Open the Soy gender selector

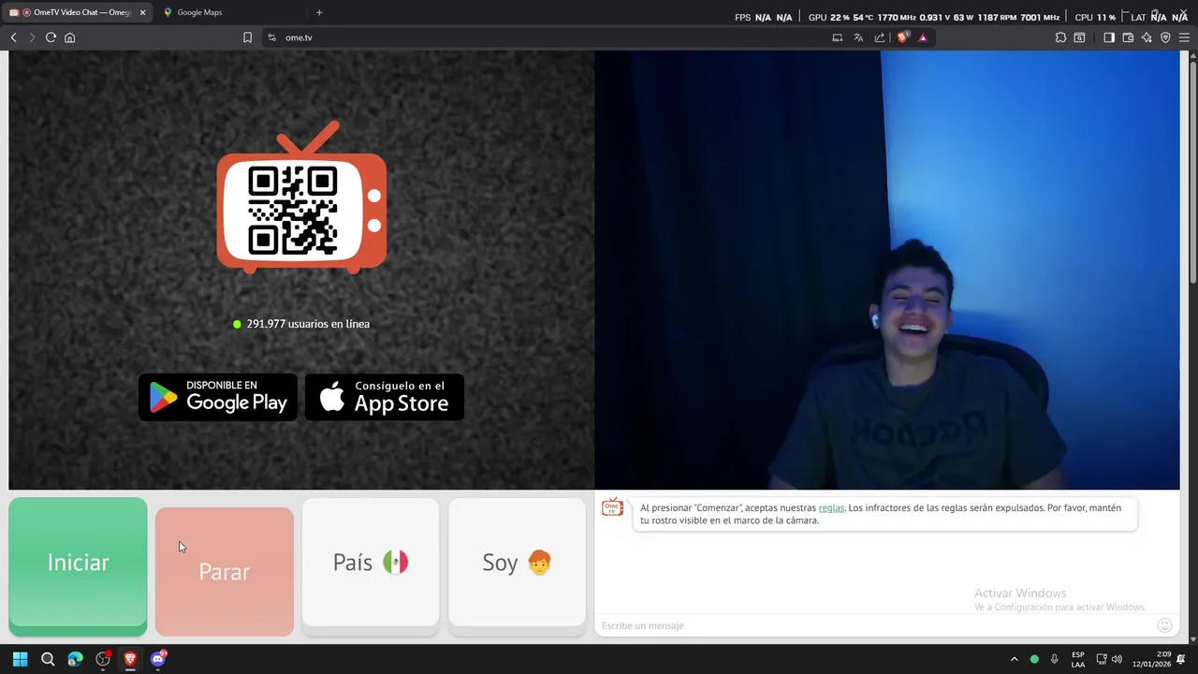pos(517,563)
